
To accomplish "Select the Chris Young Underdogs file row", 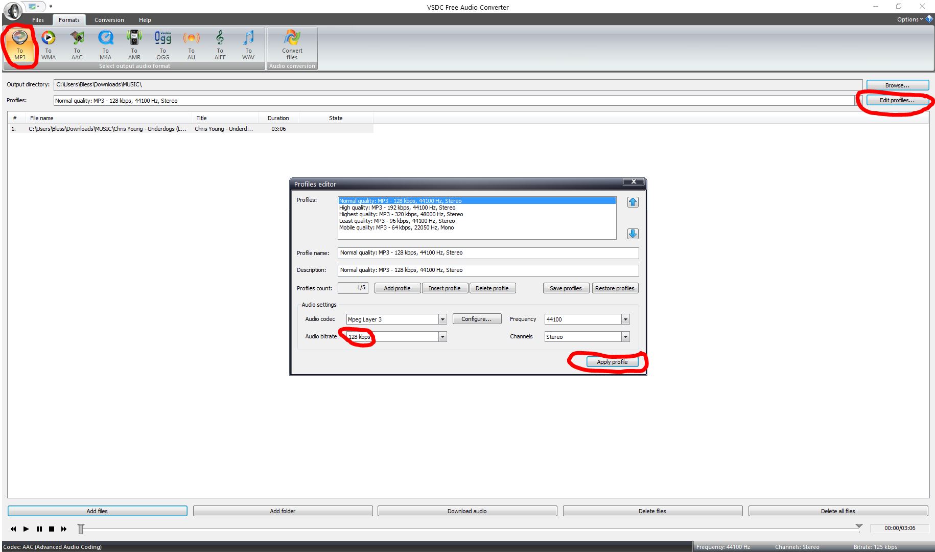I will (x=191, y=129).
